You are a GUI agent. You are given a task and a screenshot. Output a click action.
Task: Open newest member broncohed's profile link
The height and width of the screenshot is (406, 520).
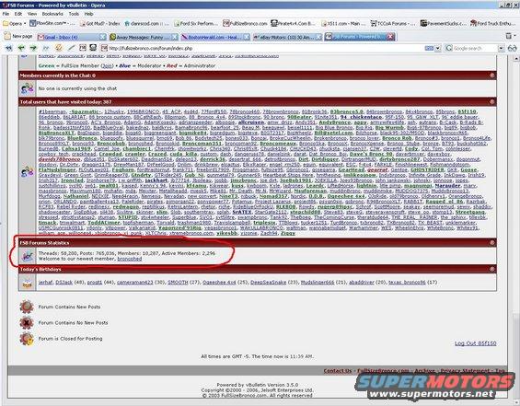click(130, 259)
